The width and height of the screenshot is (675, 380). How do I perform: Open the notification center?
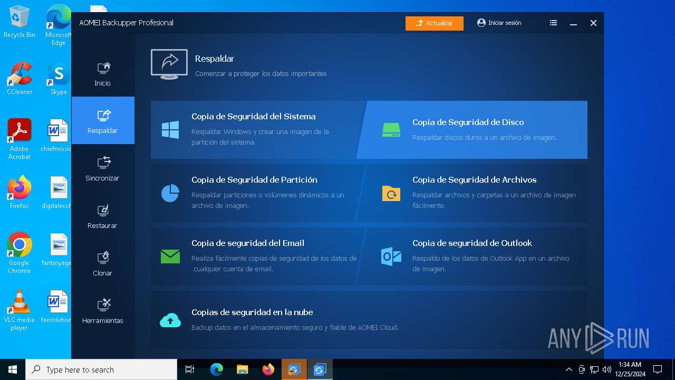[658, 369]
